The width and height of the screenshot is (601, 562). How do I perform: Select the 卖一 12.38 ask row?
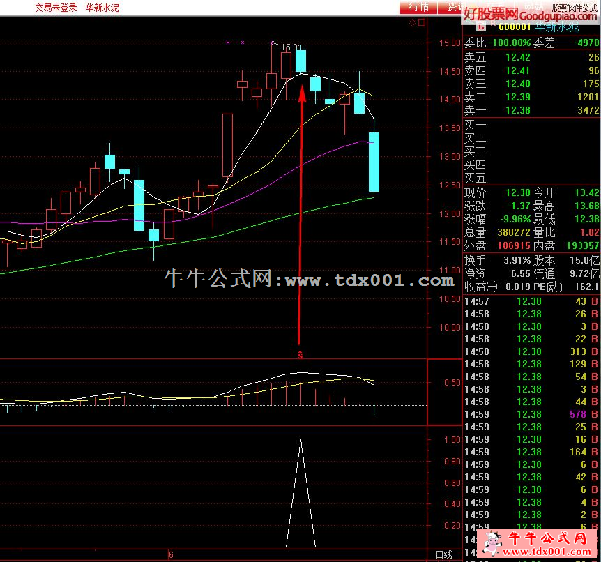(x=531, y=110)
